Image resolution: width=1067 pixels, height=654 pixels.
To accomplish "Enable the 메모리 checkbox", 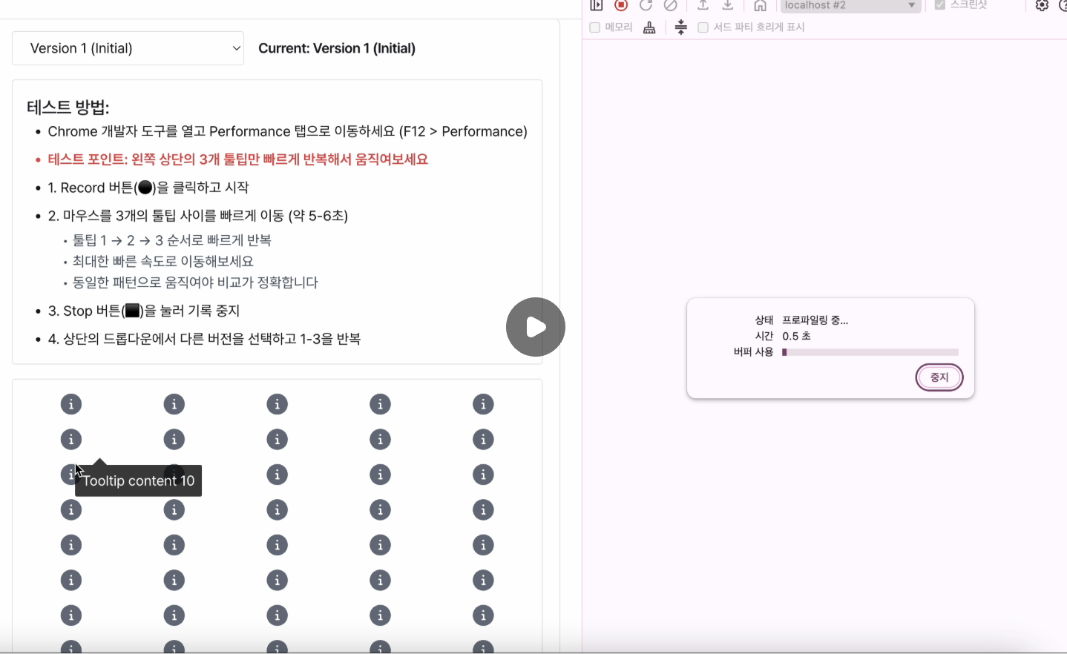I will (x=594, y=27).
